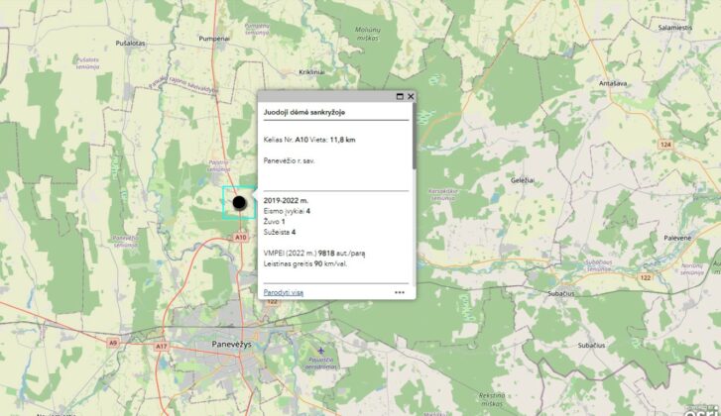Click the Antašava label
Screen dimensions: 721x416
pos(613,83)
